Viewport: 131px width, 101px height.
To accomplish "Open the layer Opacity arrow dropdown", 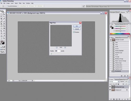I will (129, 81).
